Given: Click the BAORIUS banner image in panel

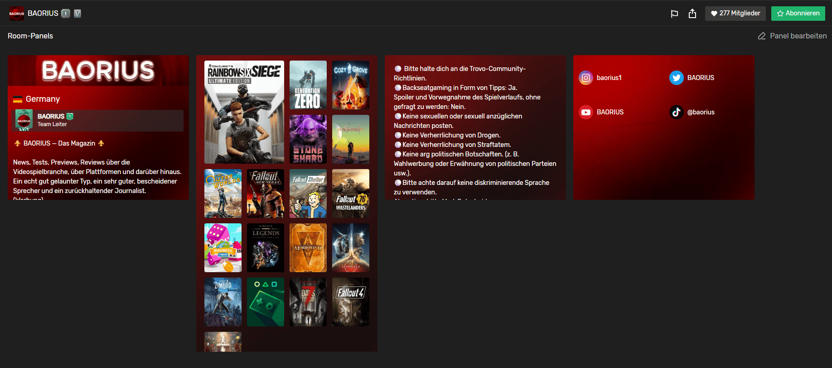Looking at the screenshot, I should [x=98, y=71].
